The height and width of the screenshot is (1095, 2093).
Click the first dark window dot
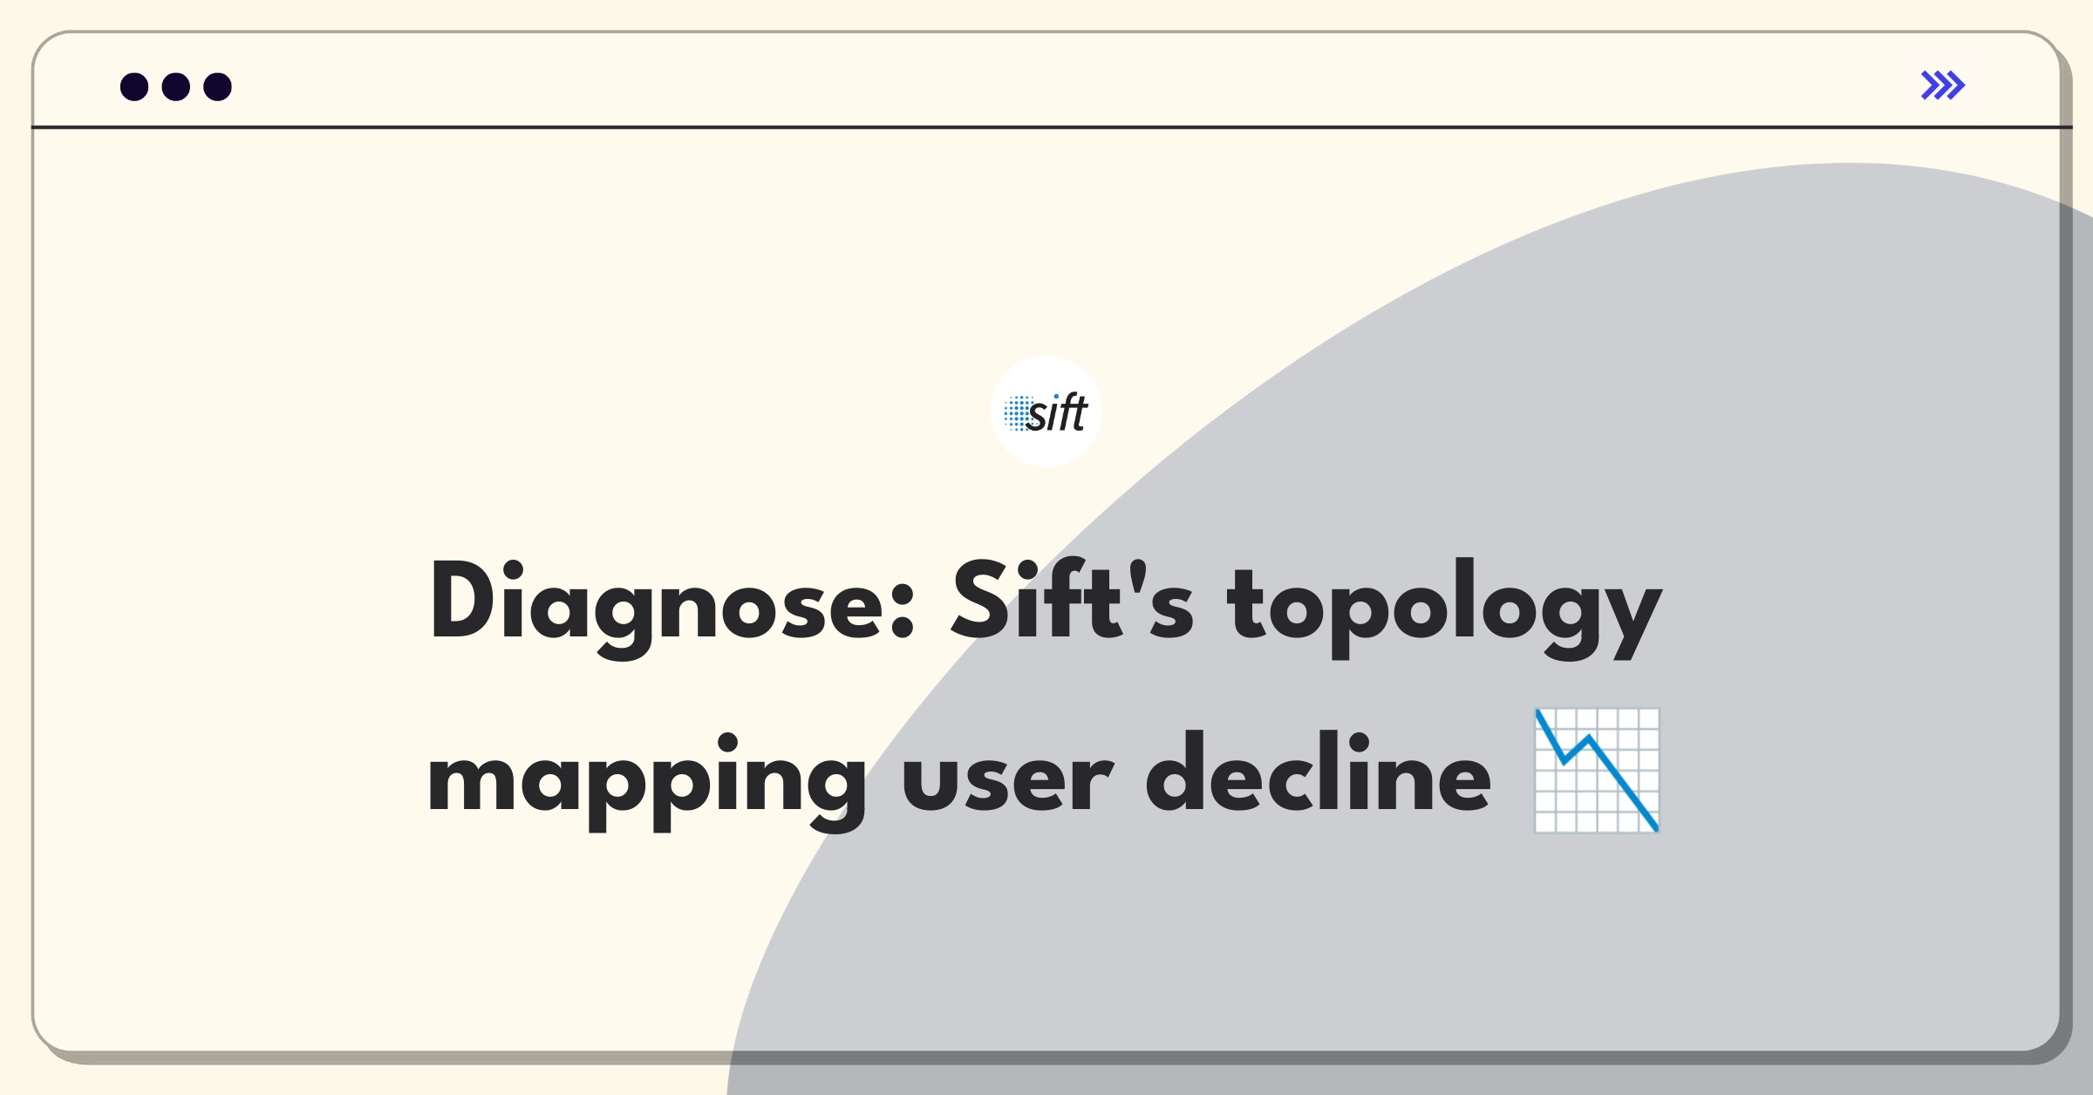coord(134,86)
